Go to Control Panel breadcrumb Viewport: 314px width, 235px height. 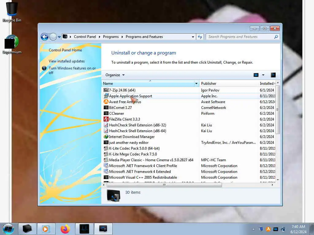click(85, 37)
